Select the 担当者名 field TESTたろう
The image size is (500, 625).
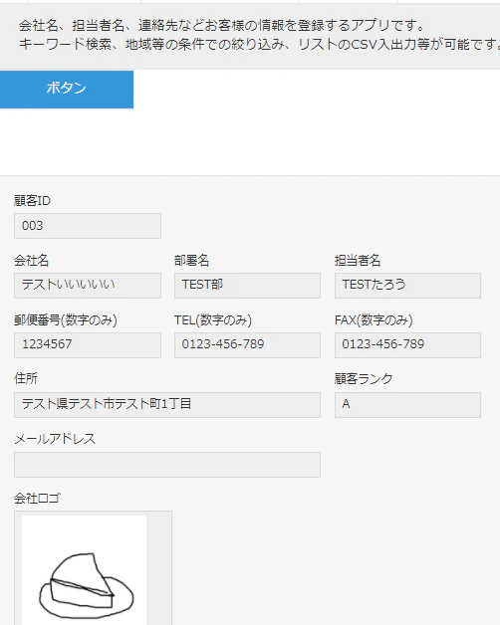407,286
